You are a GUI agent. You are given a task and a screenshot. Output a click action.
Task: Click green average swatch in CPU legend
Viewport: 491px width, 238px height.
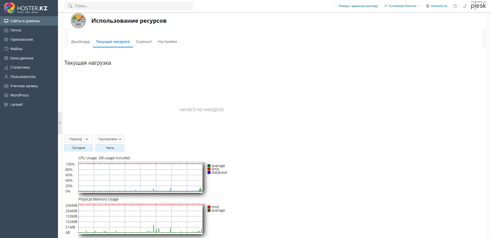coord(209,166)
